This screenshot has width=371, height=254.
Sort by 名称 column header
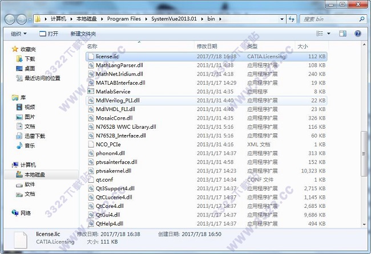[92, 46]
